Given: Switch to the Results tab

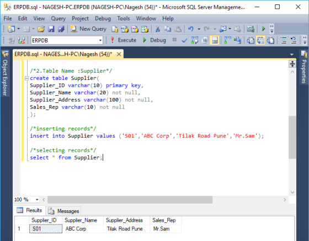Looking at the screenshot, I should 29,210.
